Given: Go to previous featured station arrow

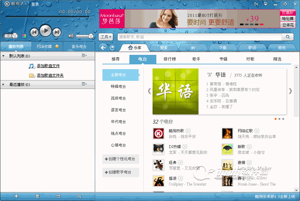Looking at the screenshot, I should tap(149, 91).
